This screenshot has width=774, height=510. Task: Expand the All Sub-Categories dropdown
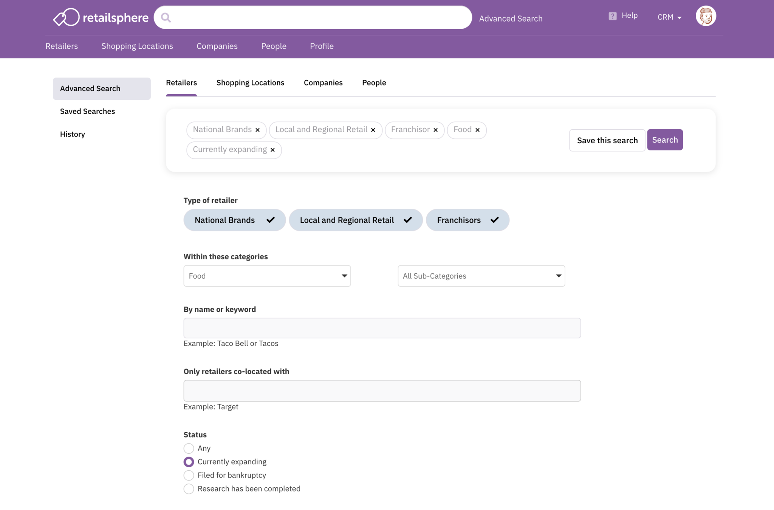[x=481, y=276]
